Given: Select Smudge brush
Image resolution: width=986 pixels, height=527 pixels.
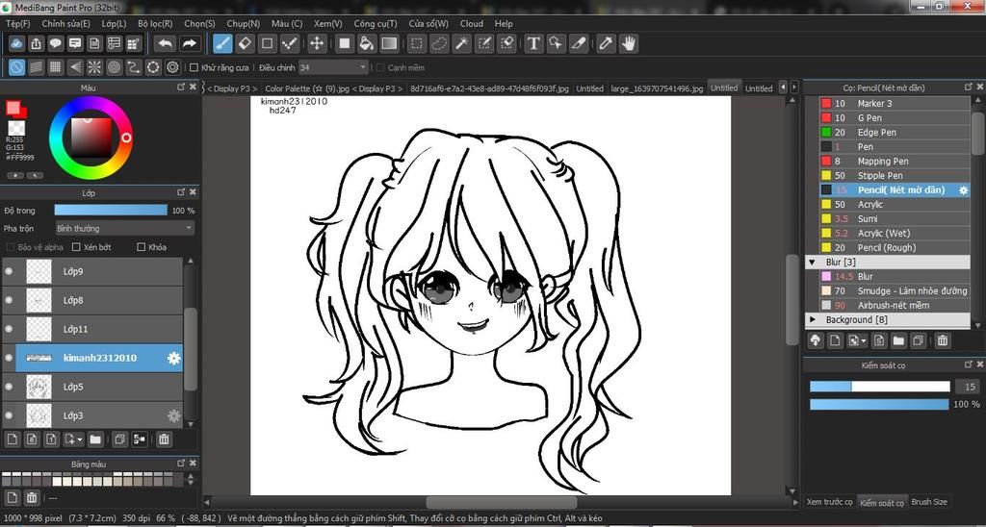Looking at the screenshot, I should tap(895, 290).
